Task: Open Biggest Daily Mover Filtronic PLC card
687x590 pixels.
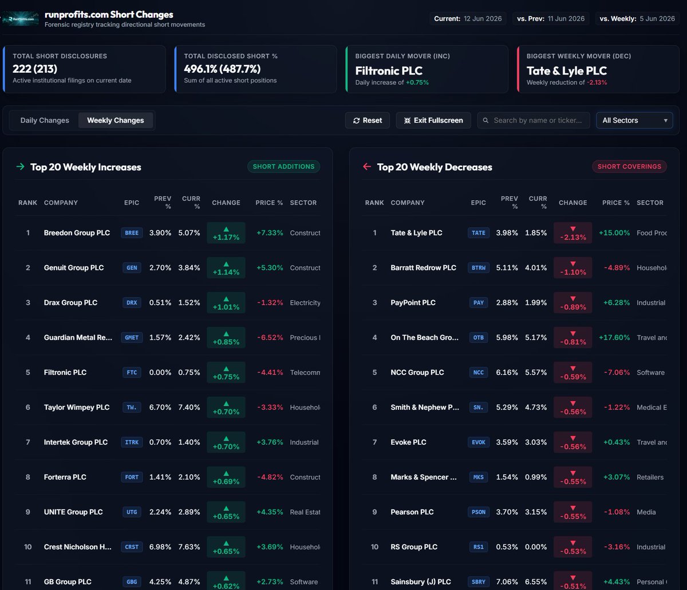Action: coord(427,69)
